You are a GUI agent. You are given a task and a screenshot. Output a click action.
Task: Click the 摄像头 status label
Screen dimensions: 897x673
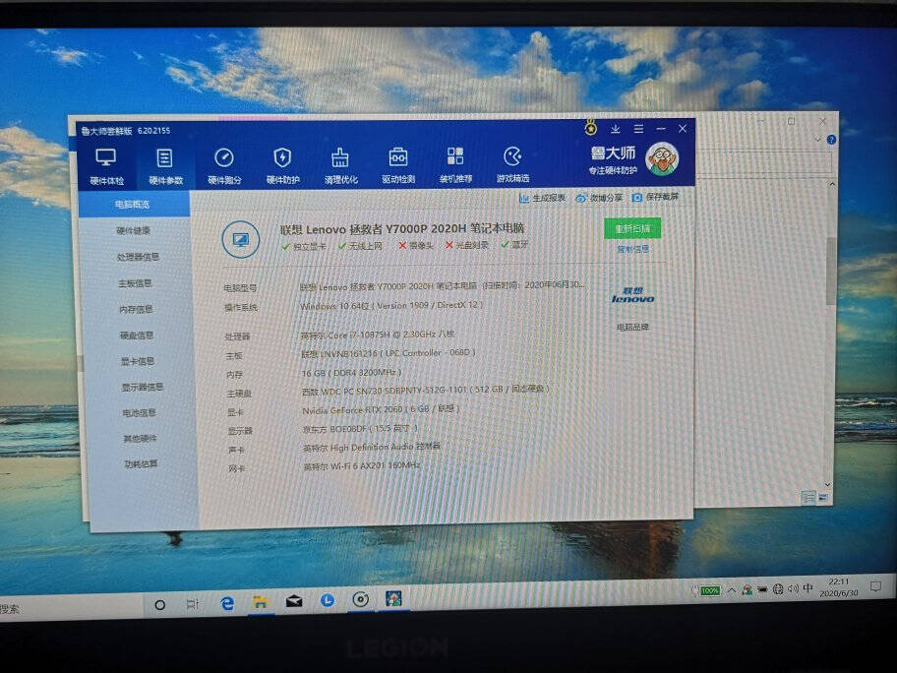[416, 246]
